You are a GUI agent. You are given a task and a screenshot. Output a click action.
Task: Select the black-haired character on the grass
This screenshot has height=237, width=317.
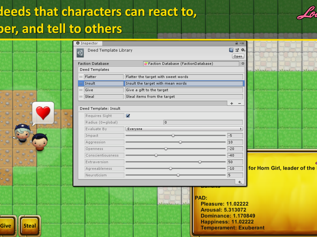coord(40,142)
